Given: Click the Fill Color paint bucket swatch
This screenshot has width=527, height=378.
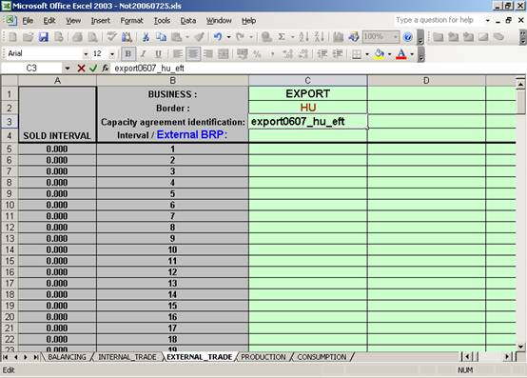Looking at the screenshot, I should pos(380,54).
